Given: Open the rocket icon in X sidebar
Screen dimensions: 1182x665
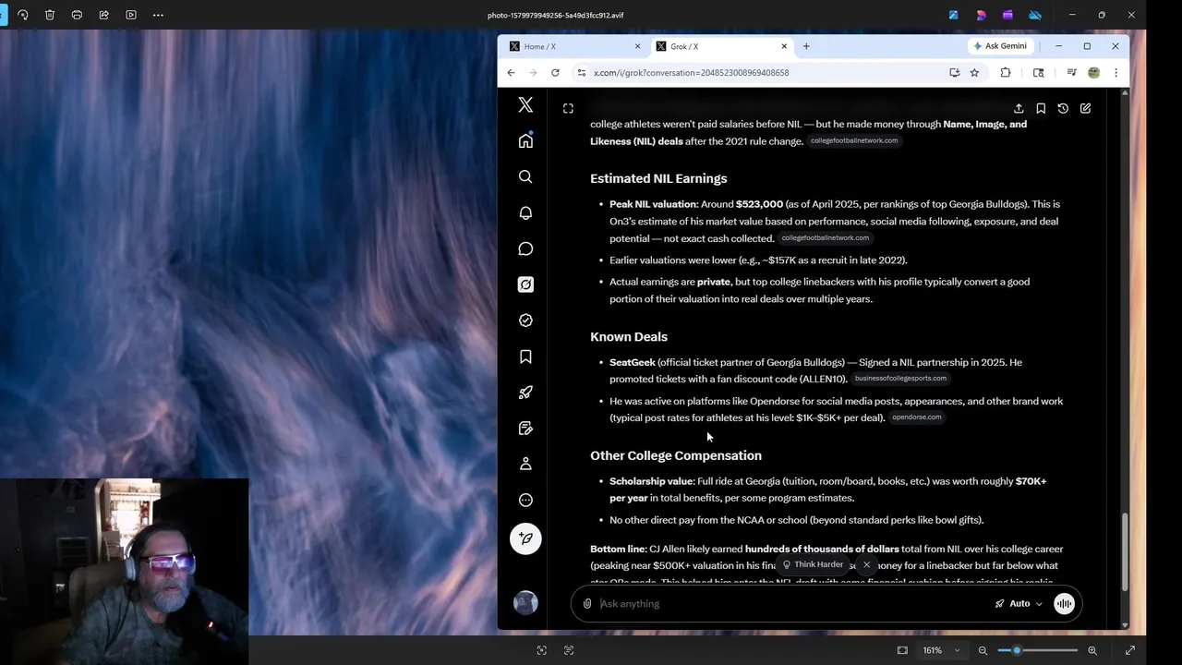Looking at the screenshot, I should (x=525, y=393).
